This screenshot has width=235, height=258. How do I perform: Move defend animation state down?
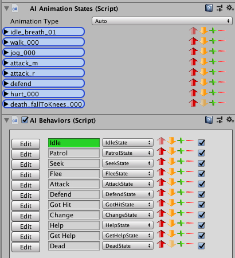pos(203,82)
